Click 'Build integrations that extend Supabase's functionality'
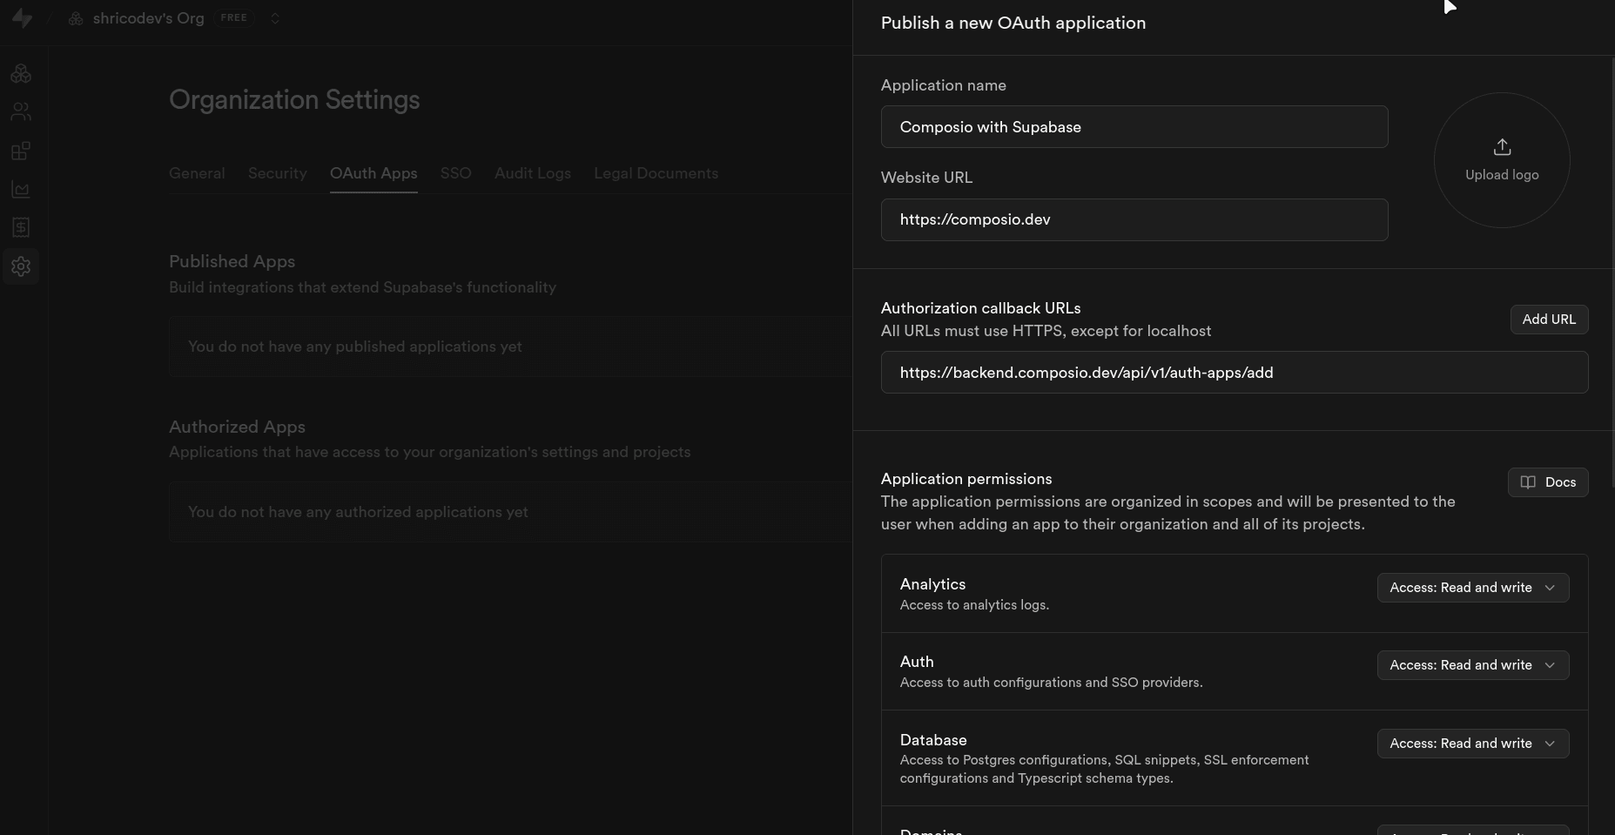The width and height of the screenshot is (1615, 835). [362, 287]
